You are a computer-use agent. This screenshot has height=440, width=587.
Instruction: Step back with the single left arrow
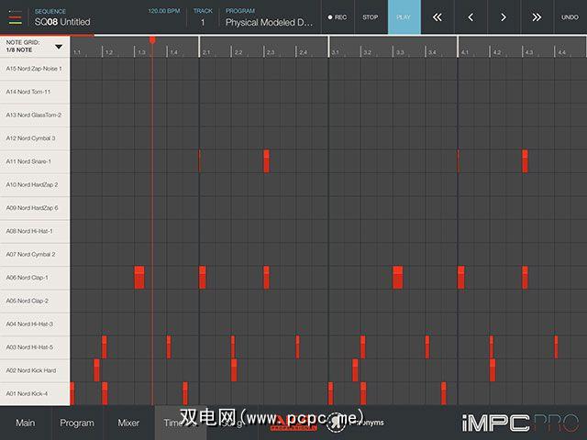click(471, 17)
